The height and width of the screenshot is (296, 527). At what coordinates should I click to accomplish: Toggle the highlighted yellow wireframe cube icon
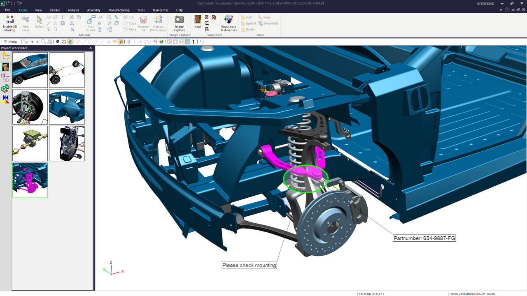70,42
